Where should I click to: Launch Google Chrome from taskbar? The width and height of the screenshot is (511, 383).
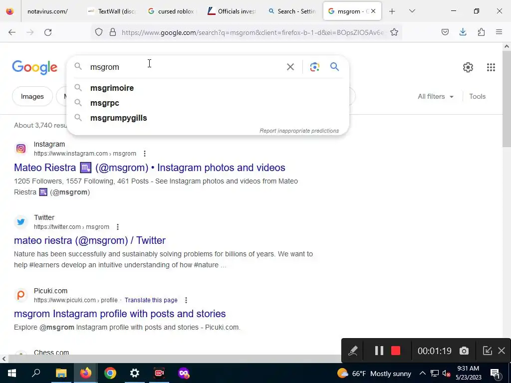(x=110, y=373)
